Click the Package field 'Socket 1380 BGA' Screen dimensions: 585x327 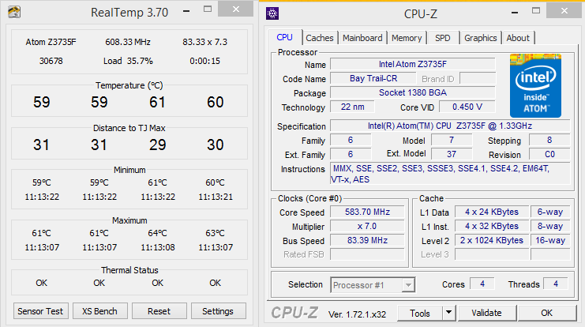pyautogui.click(x=413, y=92)
